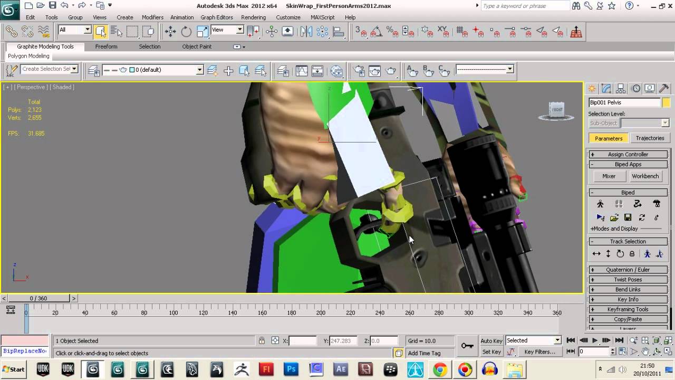
Task: Open Render Setup teapot icon
Action: click(x=359, y=70)
